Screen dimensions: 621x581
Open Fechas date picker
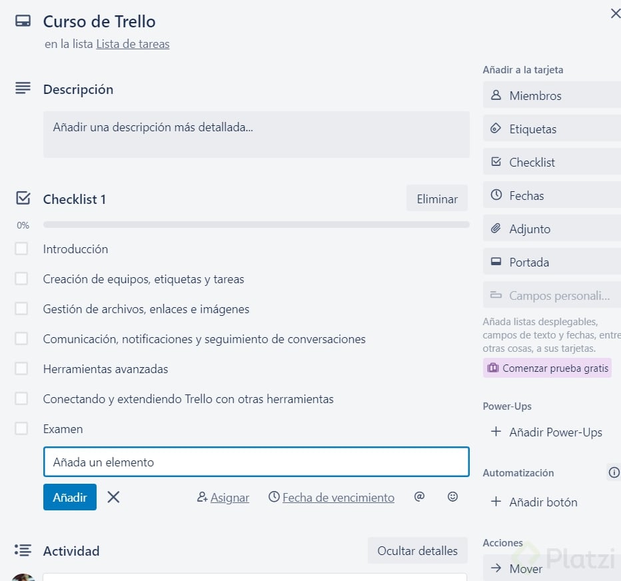[552, 195]
